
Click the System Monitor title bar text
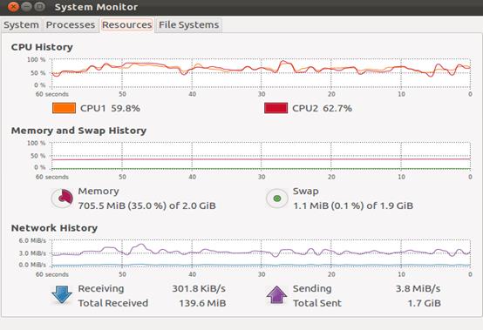tap(96, 7)
